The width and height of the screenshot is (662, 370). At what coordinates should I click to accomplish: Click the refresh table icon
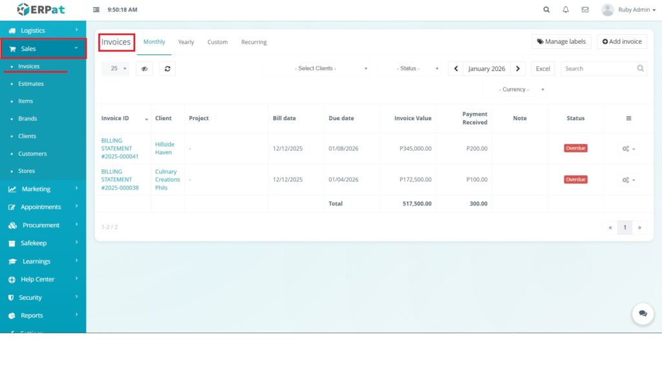point(167,68)
